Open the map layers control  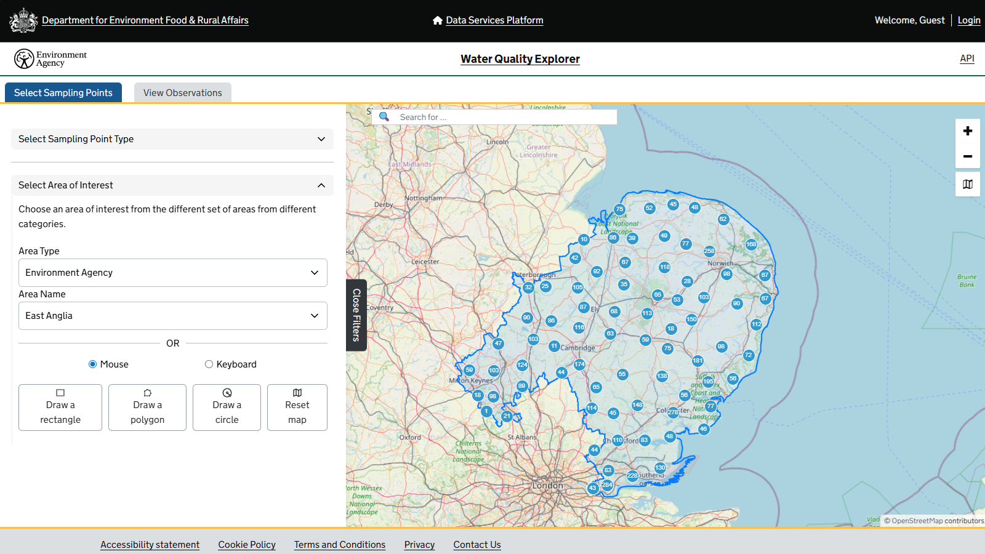click(967, 185)
